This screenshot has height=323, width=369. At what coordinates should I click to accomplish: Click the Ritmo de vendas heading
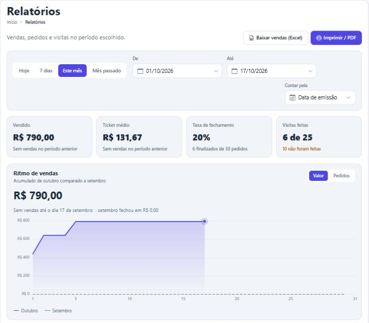(36, 173)
